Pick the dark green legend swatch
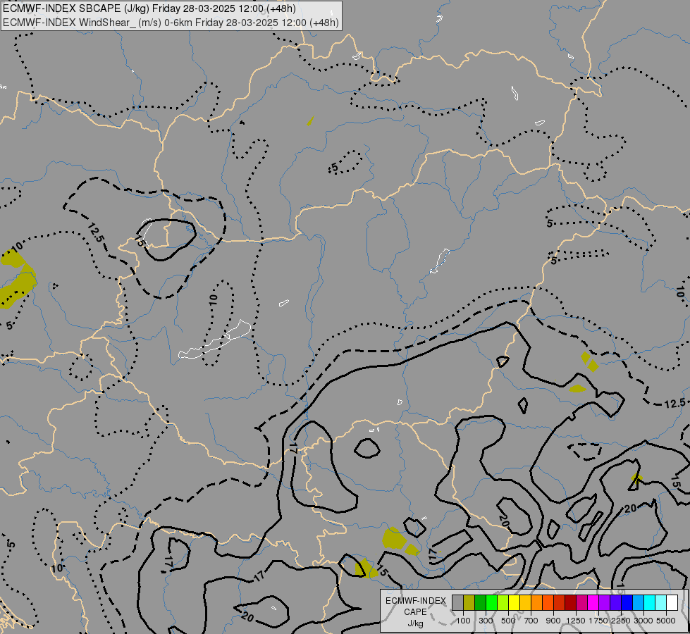690x634 pixels. (480, 603)
